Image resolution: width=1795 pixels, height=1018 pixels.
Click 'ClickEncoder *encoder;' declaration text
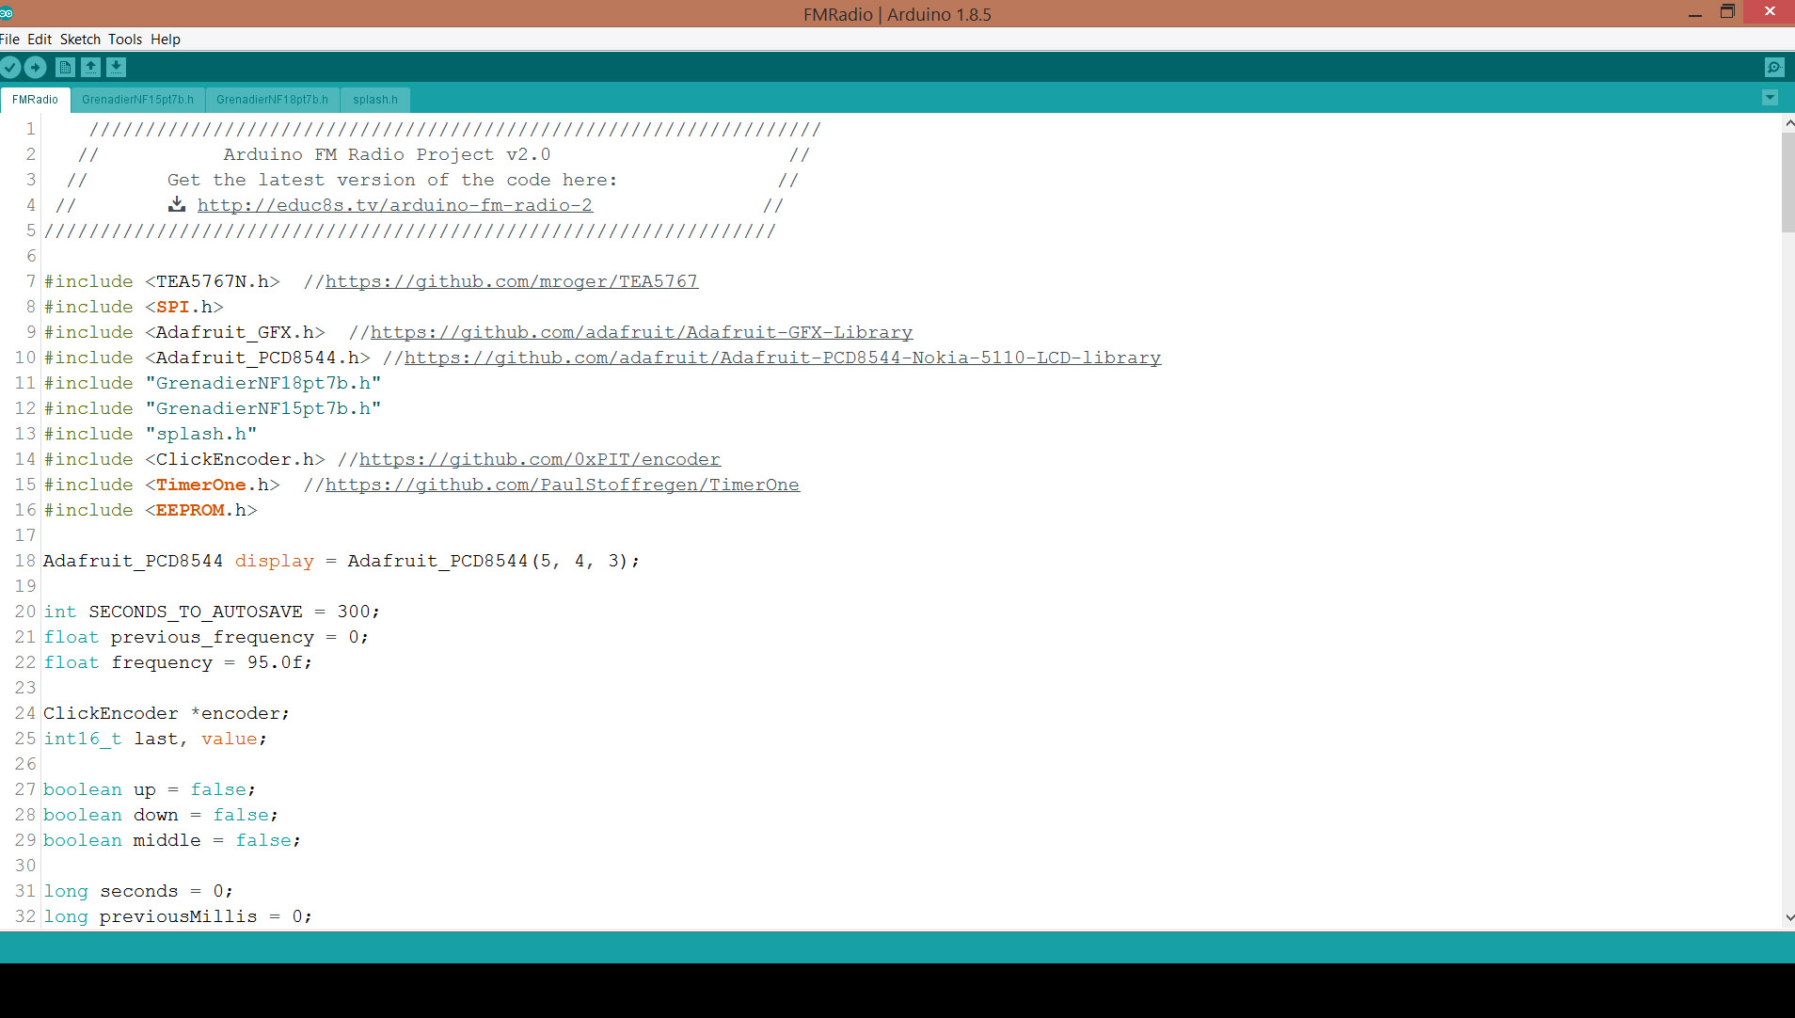(x=167, y=713)
